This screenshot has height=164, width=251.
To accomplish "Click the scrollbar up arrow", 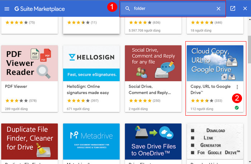I will [250, 19].
